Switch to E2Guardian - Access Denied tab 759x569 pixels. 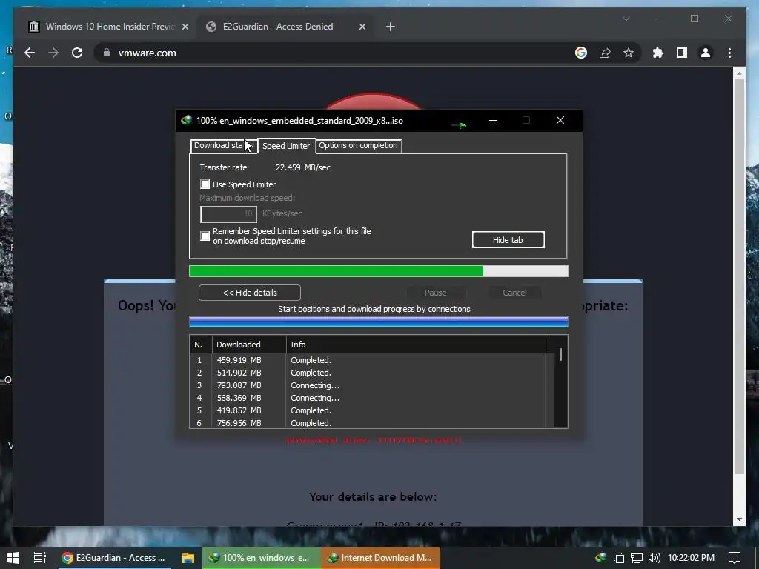285,27
